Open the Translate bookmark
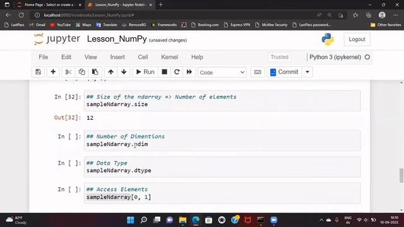Image resolution: width=404 pixels, height=227 pixels. click(107, 25)
